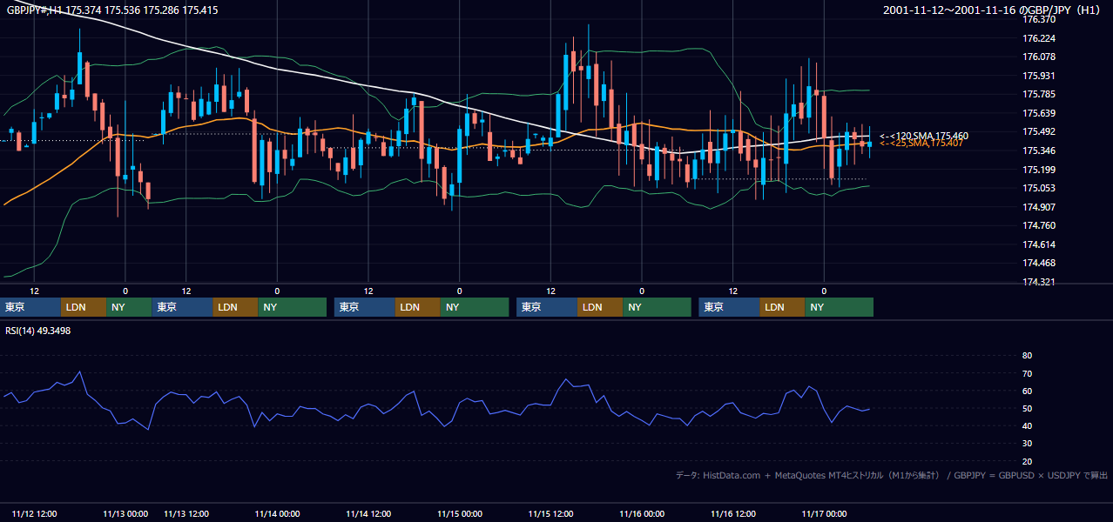Screen dimensions: 1113x522
Task: Select the 11/15 00:00 date marker
Action: [x=460, y=514]
